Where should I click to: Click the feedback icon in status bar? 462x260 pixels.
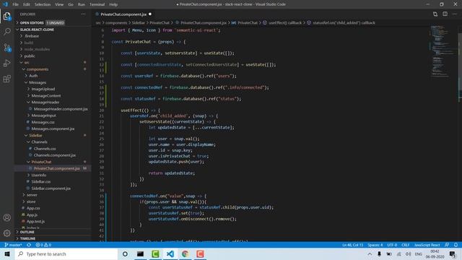[x=447, y=245]
